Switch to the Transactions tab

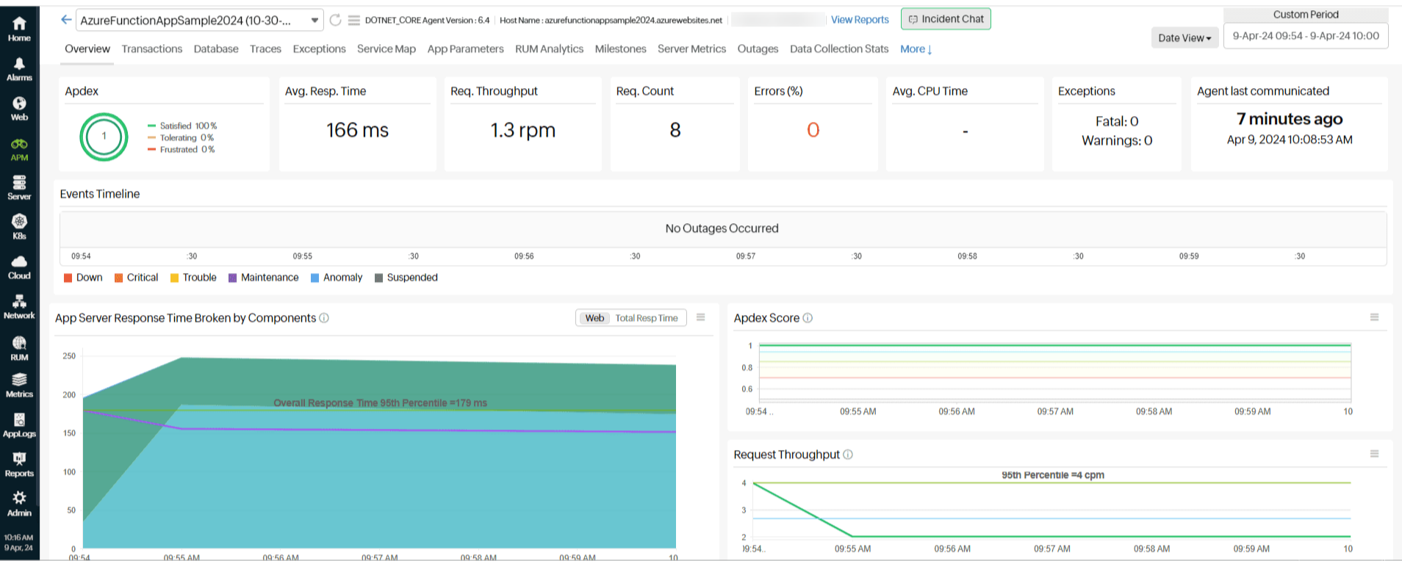(x=151, y=49)
